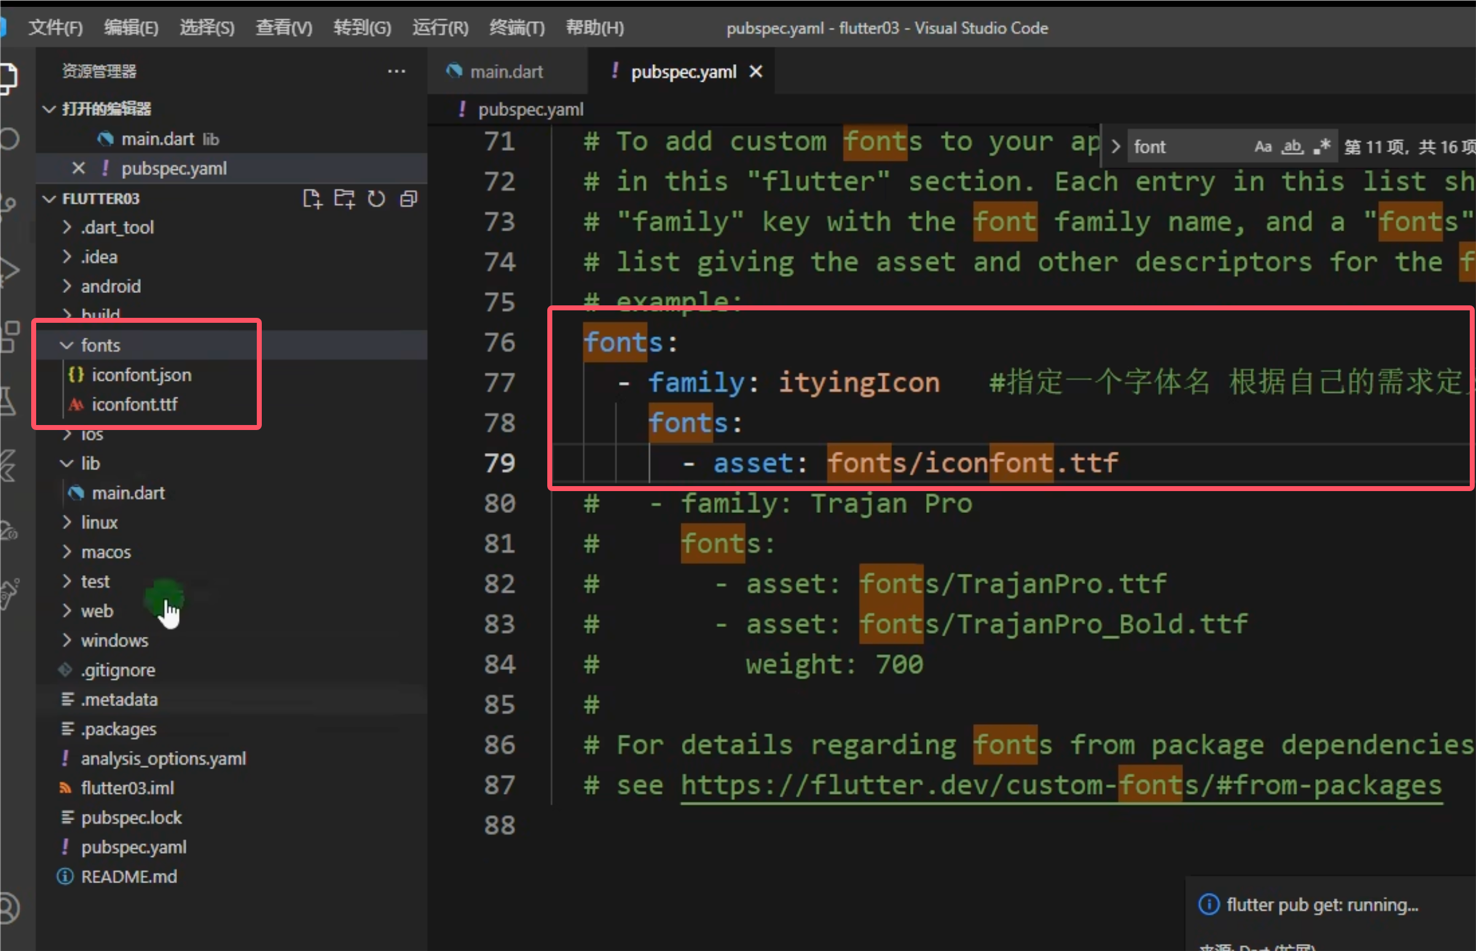The height and width of the screenshot is (951, 1476).
Task: Open the Testing flask view
Action: click(x=7, y=401)
